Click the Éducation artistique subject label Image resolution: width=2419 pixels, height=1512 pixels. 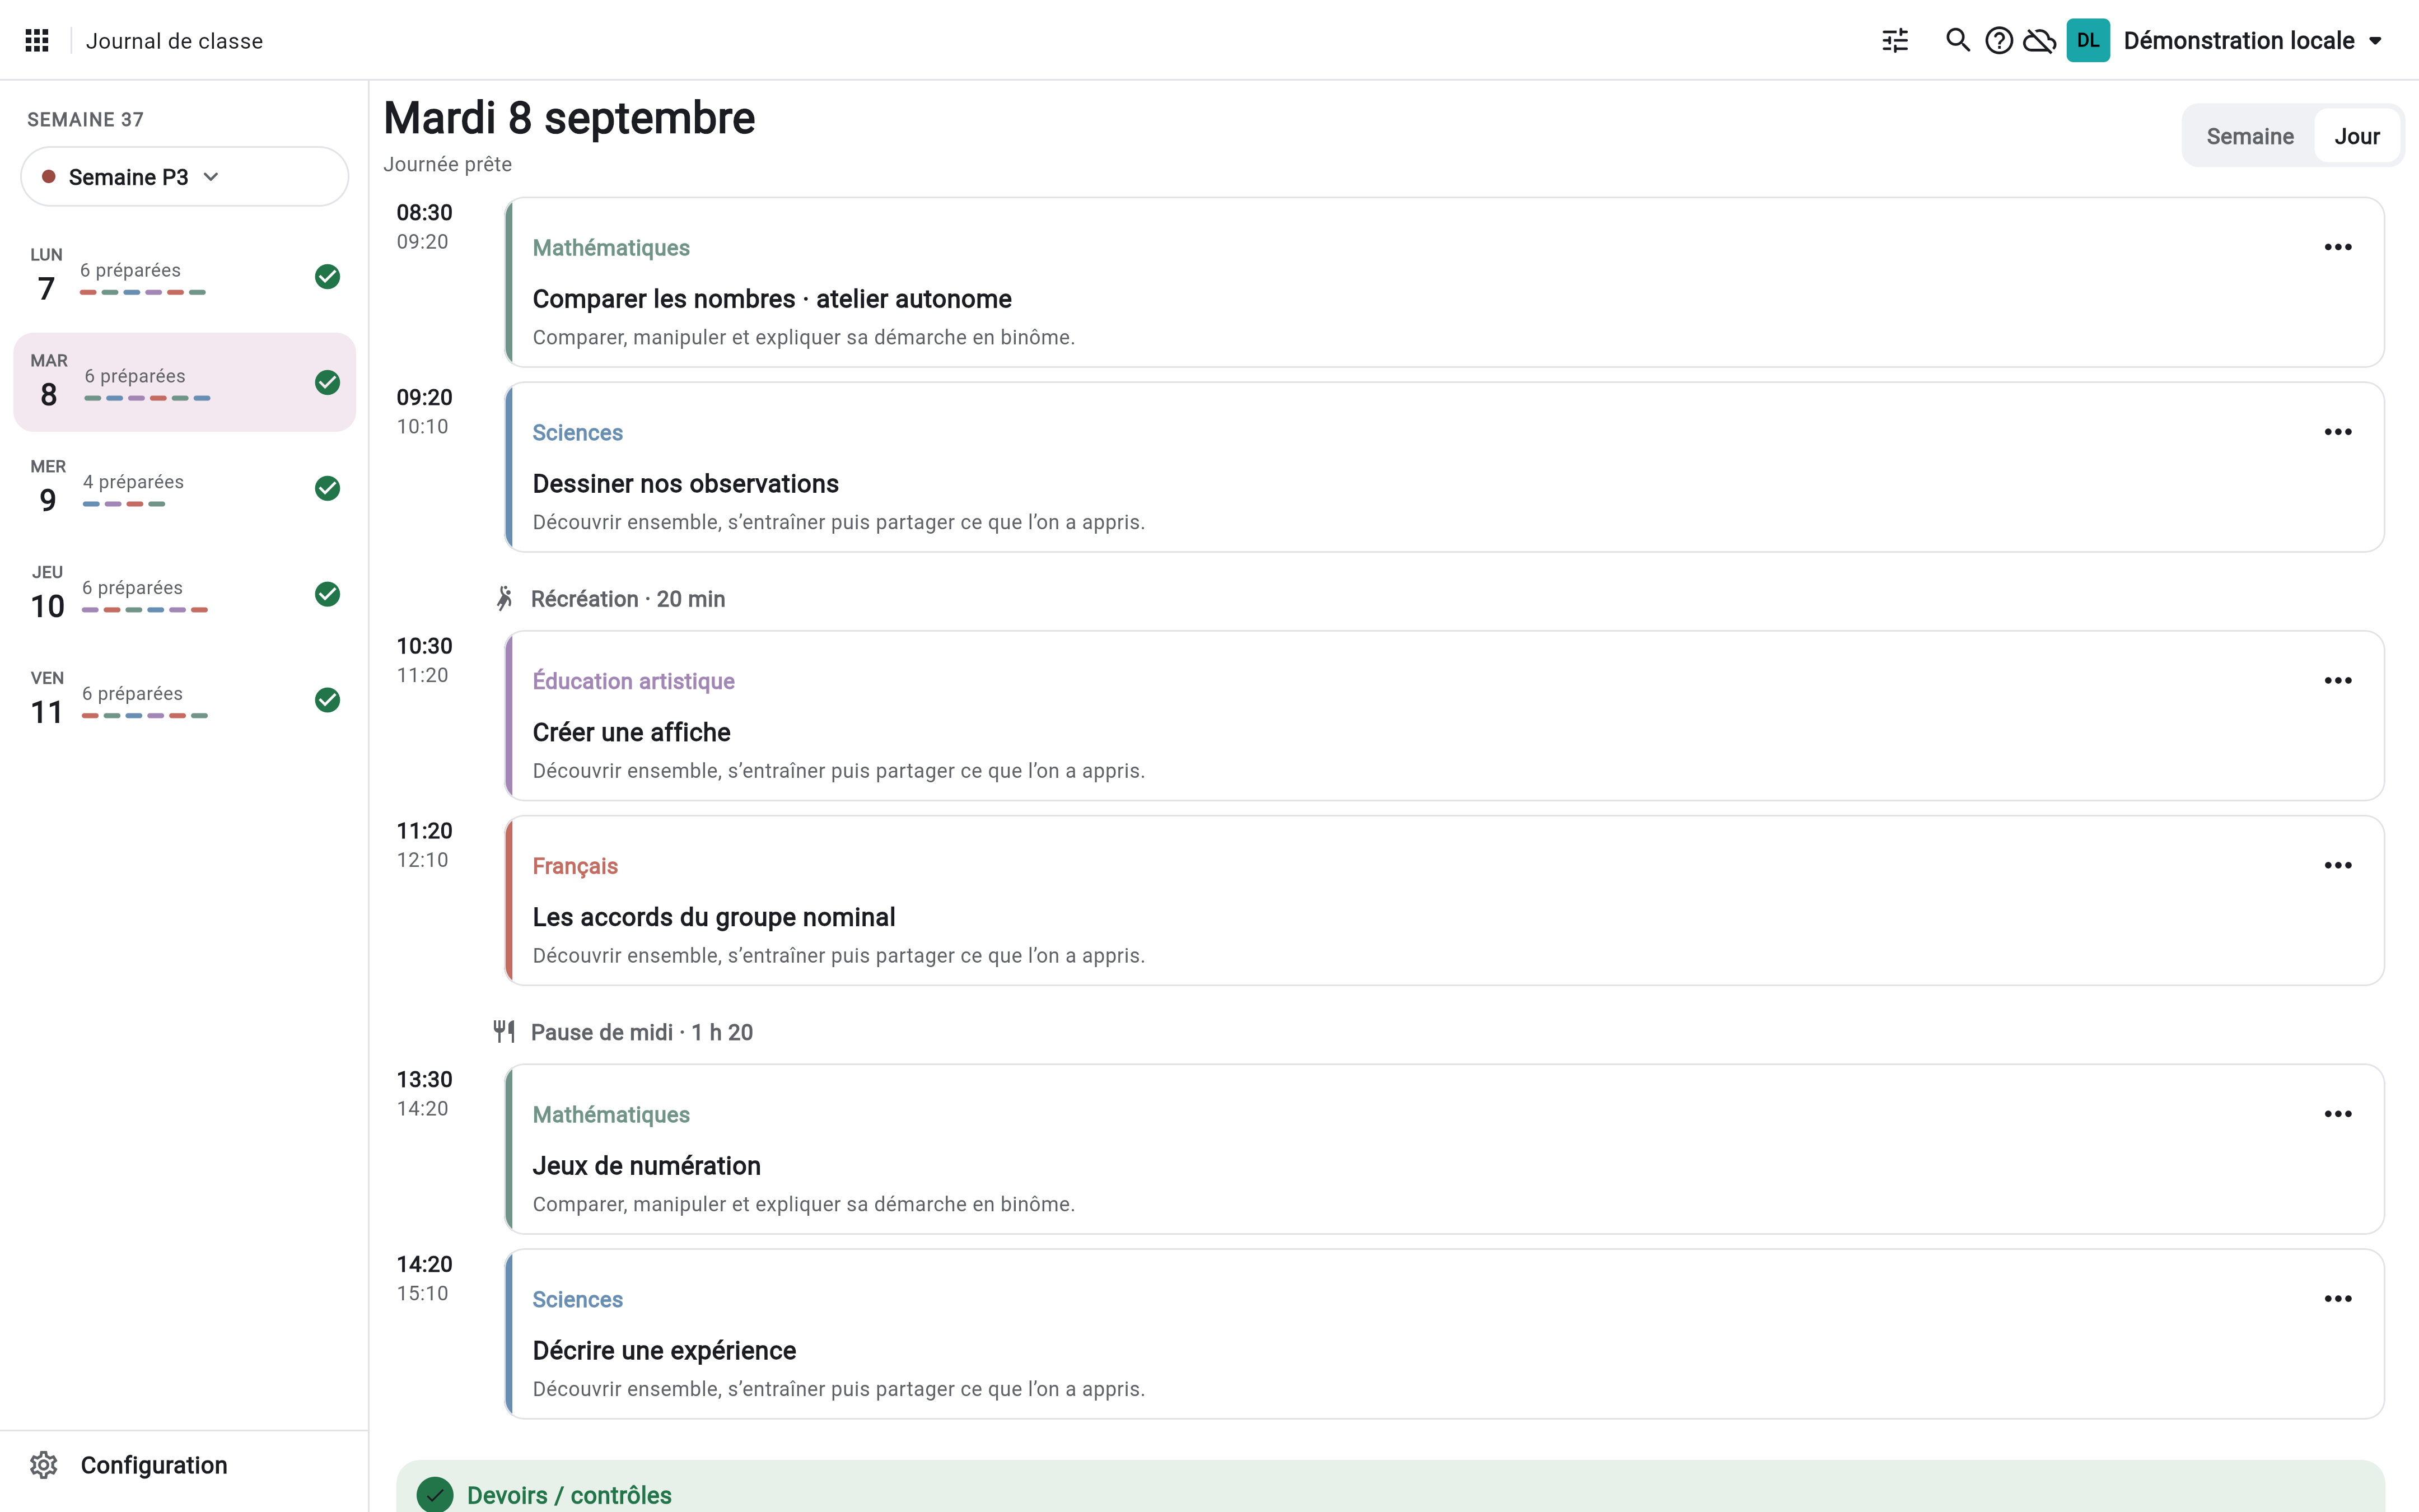634,681
